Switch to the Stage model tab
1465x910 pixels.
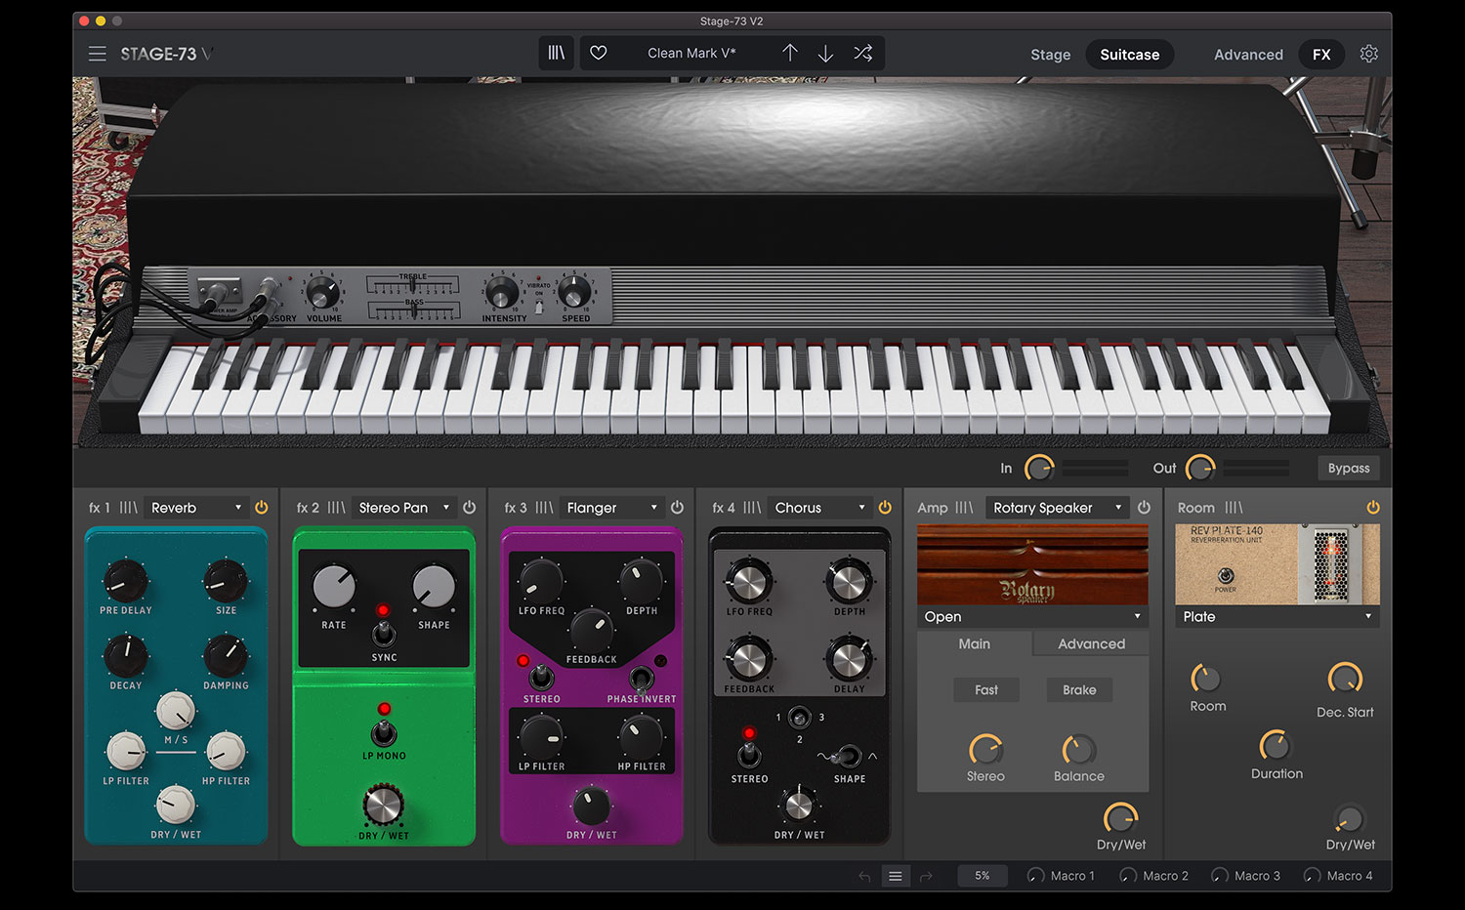pos(1051,55)
